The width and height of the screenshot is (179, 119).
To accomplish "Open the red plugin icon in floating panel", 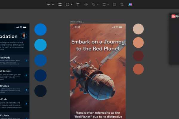I will pos(173,17).
